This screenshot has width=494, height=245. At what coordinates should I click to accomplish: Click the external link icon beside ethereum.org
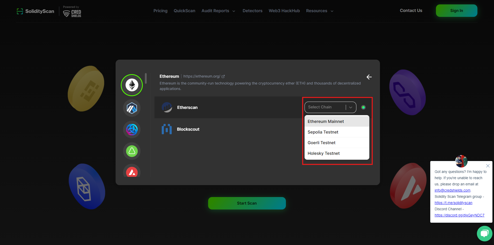pos(223,76)
